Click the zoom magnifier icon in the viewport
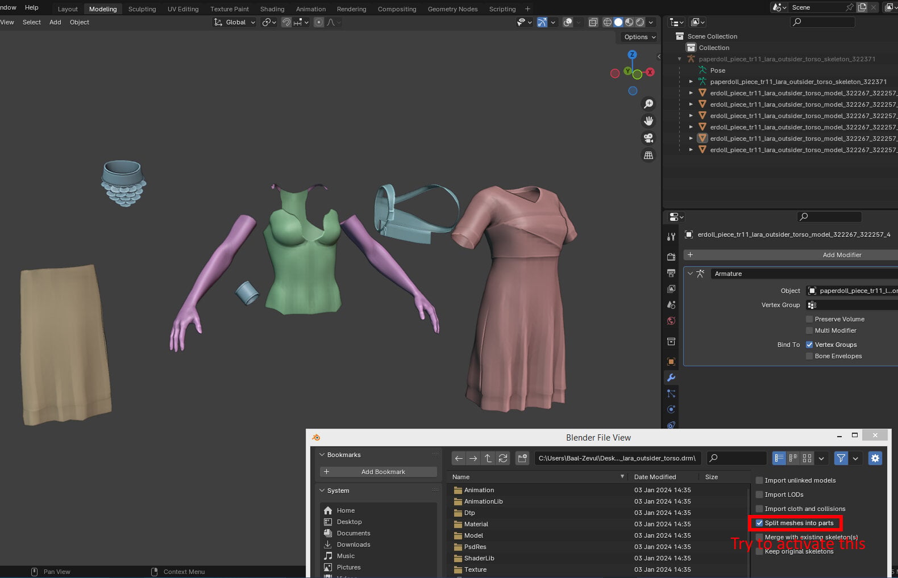The height and width of the screenshot is (578, 898). point(648,104)
